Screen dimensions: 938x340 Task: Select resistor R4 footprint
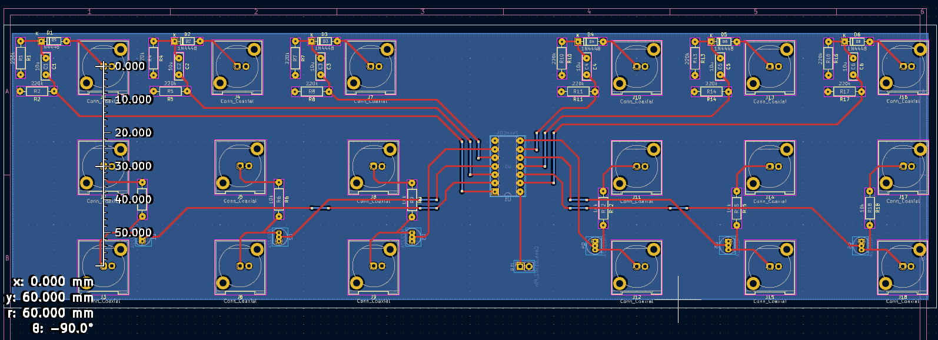tap(154, 58)
